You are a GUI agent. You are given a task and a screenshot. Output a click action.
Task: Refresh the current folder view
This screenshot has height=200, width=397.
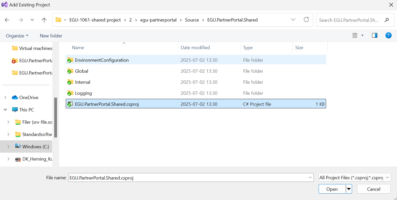tap(306, 20)
